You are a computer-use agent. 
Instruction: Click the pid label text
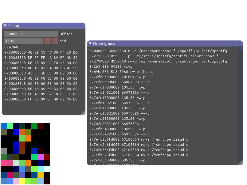[63, 41]
